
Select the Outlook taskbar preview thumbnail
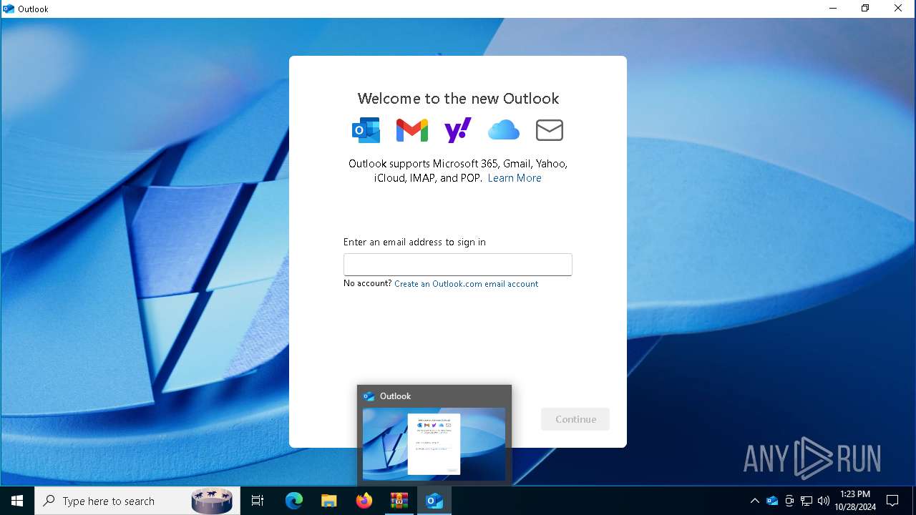[x=434, y=443]
